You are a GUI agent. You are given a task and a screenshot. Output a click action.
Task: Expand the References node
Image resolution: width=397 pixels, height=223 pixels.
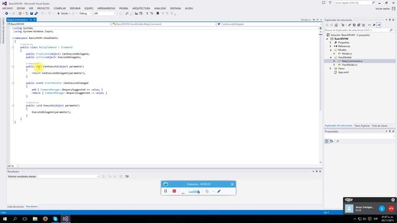click(x=331, y=46)
